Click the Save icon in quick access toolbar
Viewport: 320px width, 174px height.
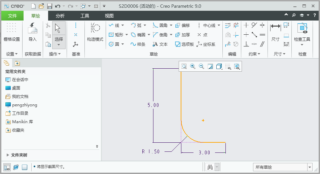click(x=49, y=6)
